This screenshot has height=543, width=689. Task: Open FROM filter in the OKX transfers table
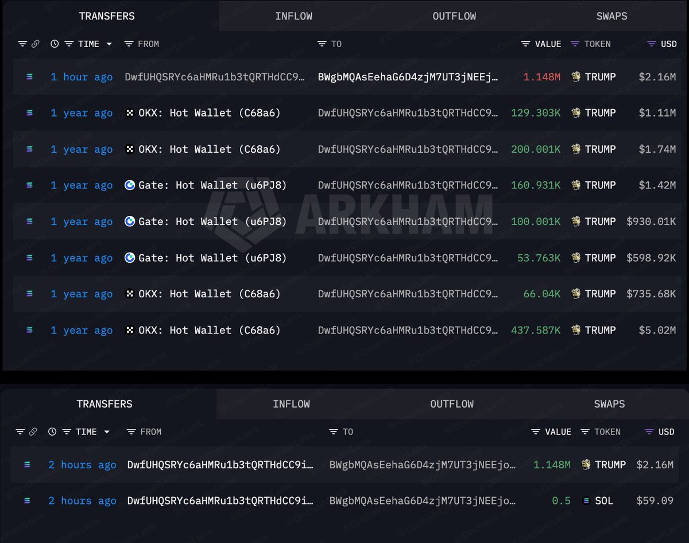click(129, 44)
